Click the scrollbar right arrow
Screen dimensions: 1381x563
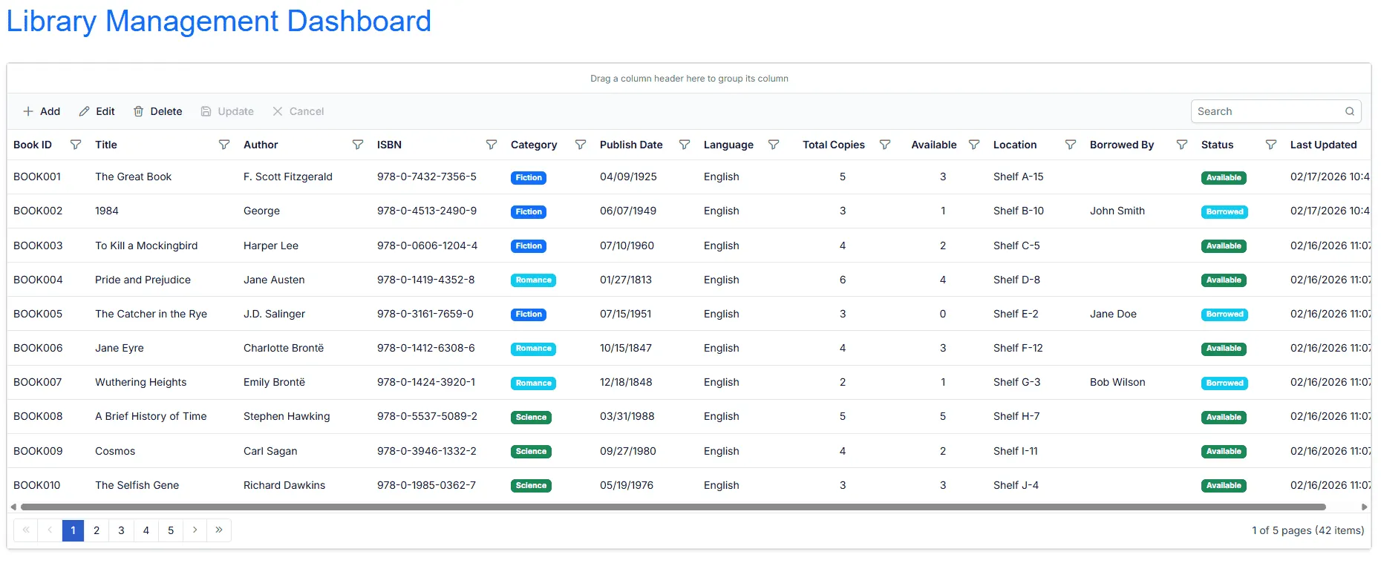pos(1364,507)
